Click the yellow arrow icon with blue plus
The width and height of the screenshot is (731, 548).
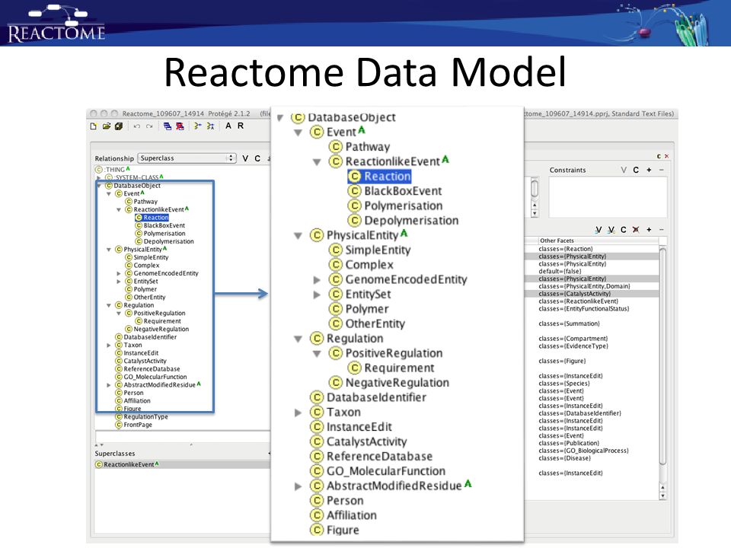198,126
